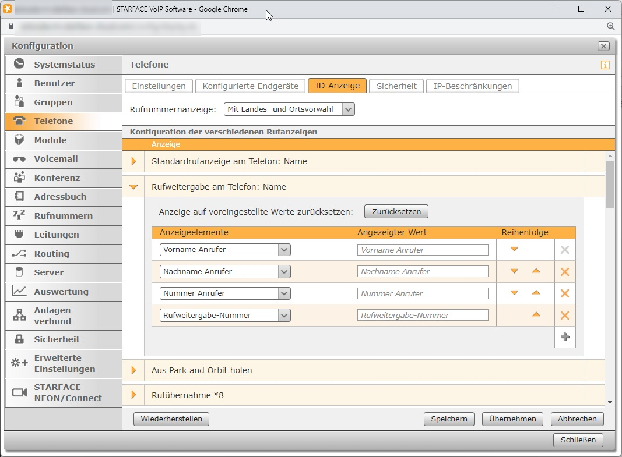Viewport: 622px width, 457px height.
Task: Switch to the IP-Beschränkungen tab
Action: (x=472, y=86)
